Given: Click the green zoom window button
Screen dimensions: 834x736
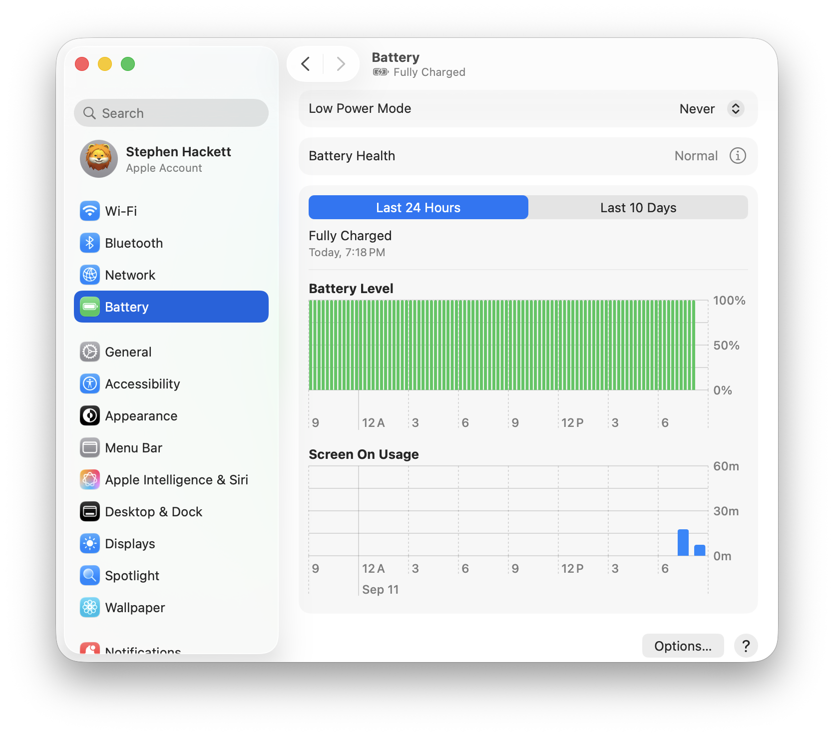Looking at the screenshot, I should 128,64.
